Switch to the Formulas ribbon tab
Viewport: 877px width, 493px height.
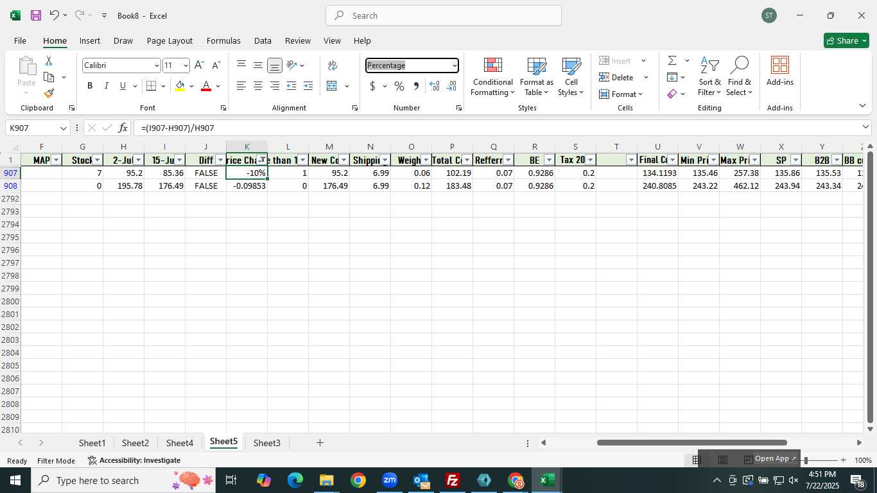223,40
